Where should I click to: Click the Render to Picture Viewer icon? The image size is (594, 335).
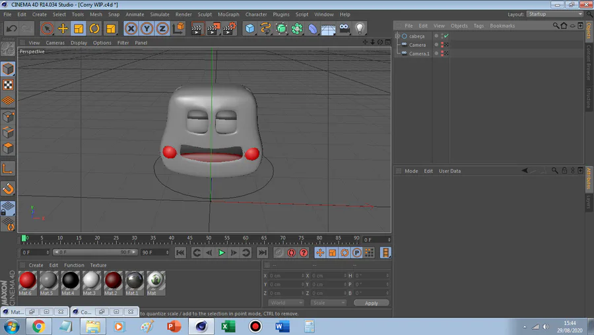tap(213, 28)
